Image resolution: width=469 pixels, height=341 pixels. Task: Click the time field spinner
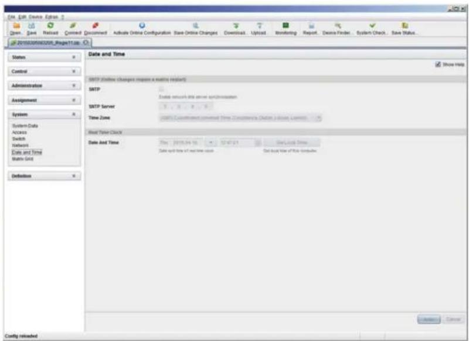pyautogui.click(x=258, y=143)
